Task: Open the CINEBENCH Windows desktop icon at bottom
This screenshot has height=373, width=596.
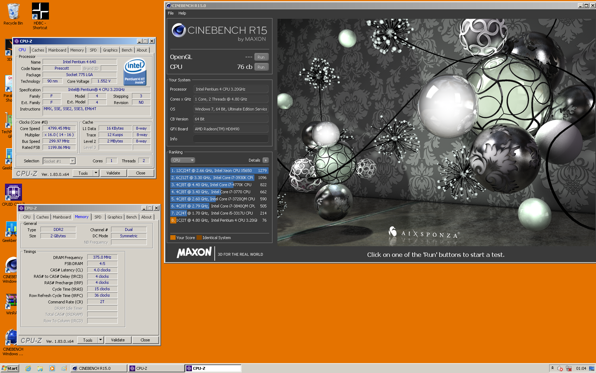Action: tap(12, 342)
